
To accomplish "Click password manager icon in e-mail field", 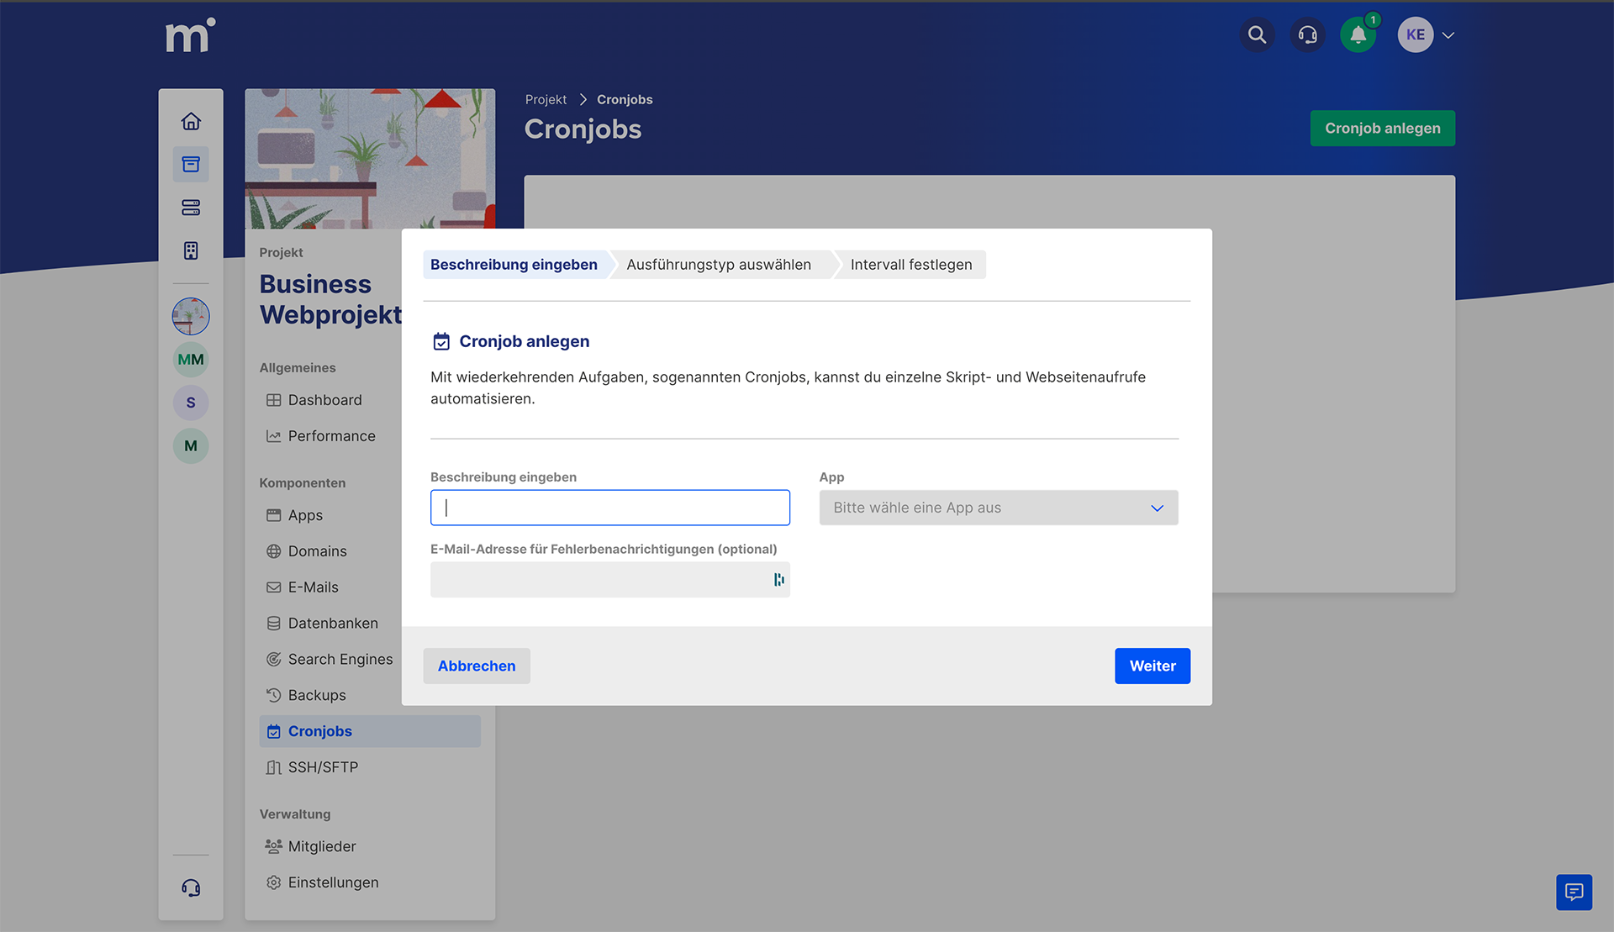I will tap(778, 580).
